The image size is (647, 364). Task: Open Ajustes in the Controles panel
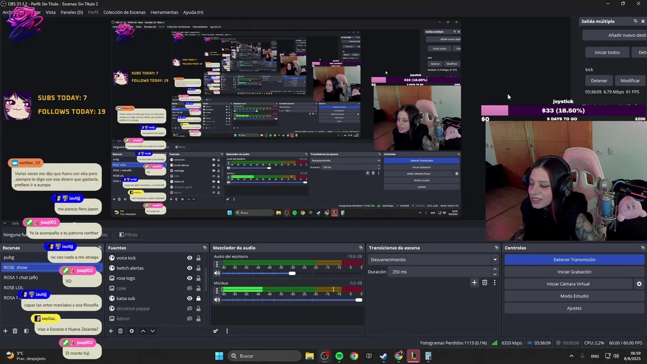[574, 308]
